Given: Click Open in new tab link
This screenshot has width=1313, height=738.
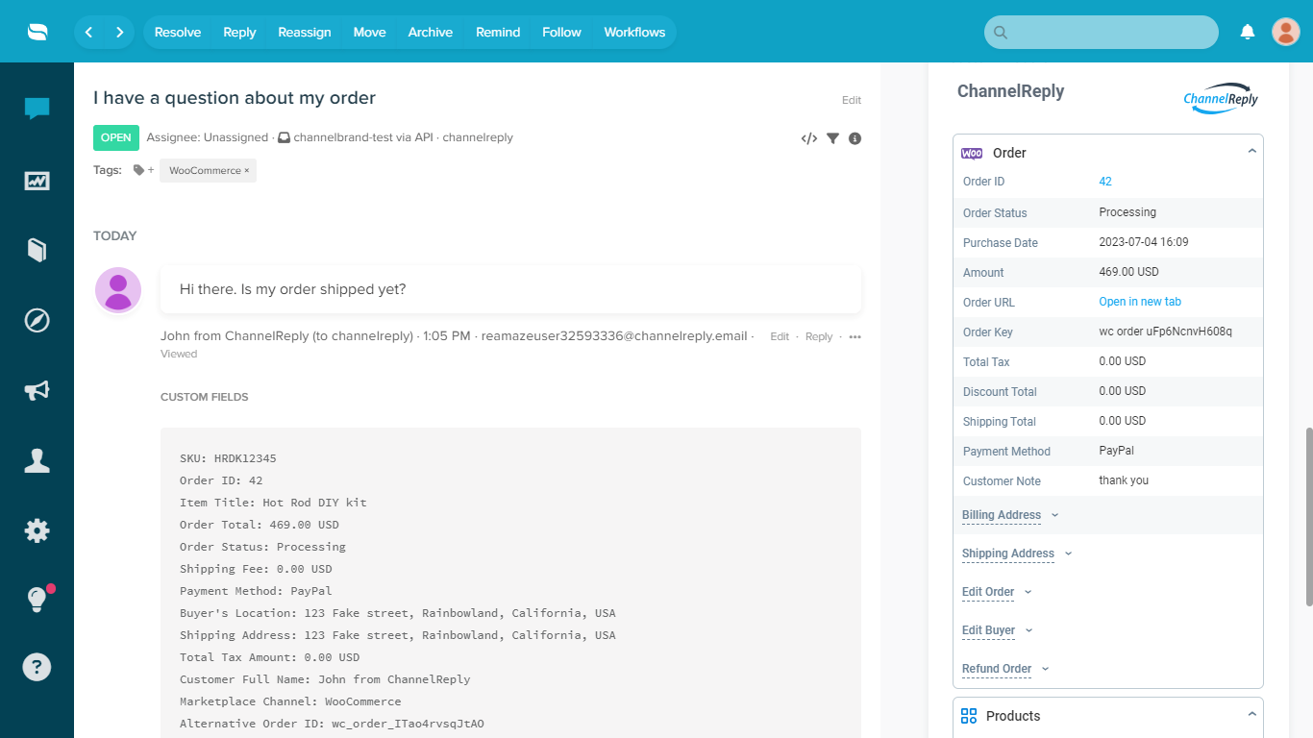Looking at the screenshot, I should 1140,302.
